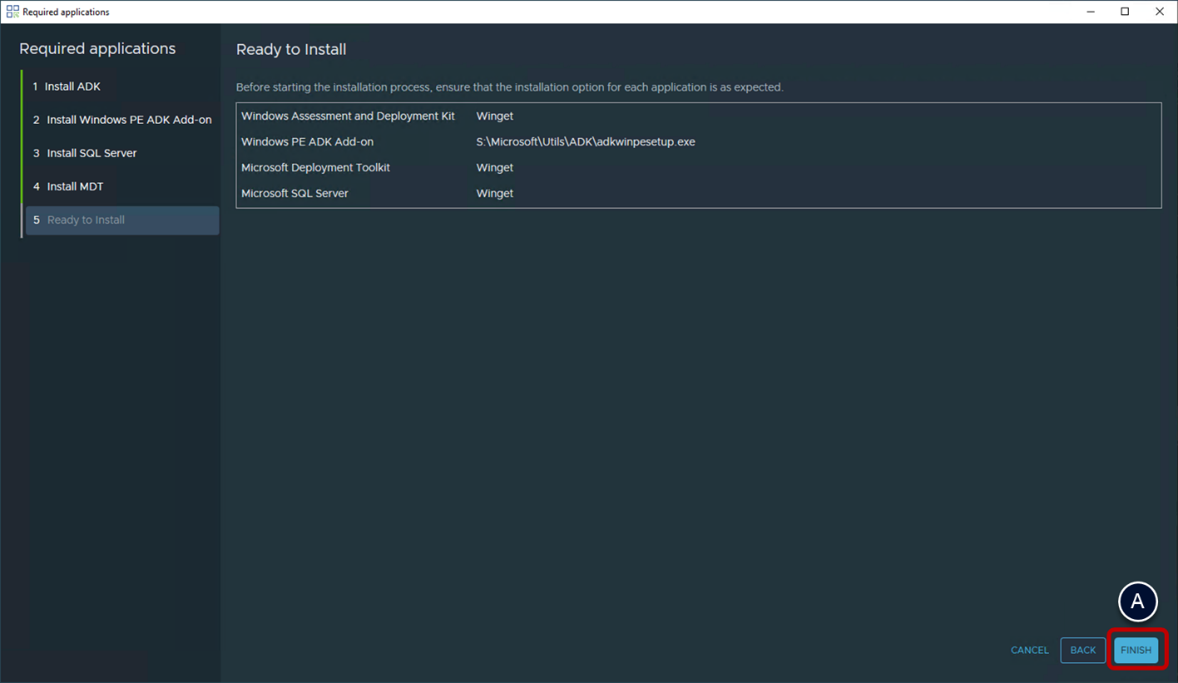Click the Required applications title bar icon
The height and width of the screenshot is (683, 1178).
tap(12, 12)
